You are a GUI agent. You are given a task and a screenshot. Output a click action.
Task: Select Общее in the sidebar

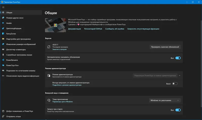21,12
